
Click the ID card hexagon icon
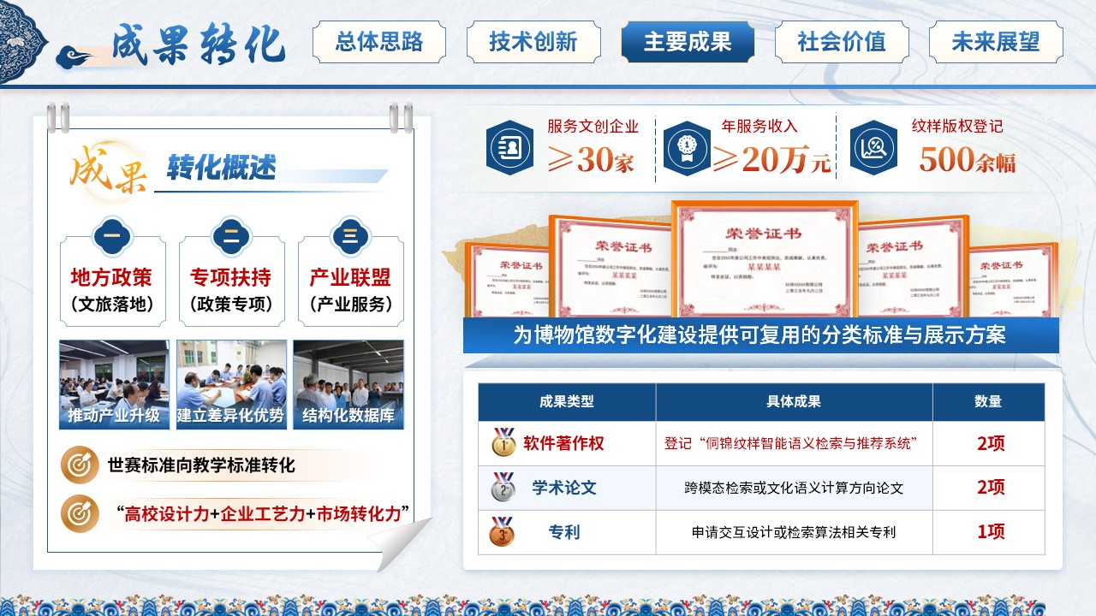509,148
